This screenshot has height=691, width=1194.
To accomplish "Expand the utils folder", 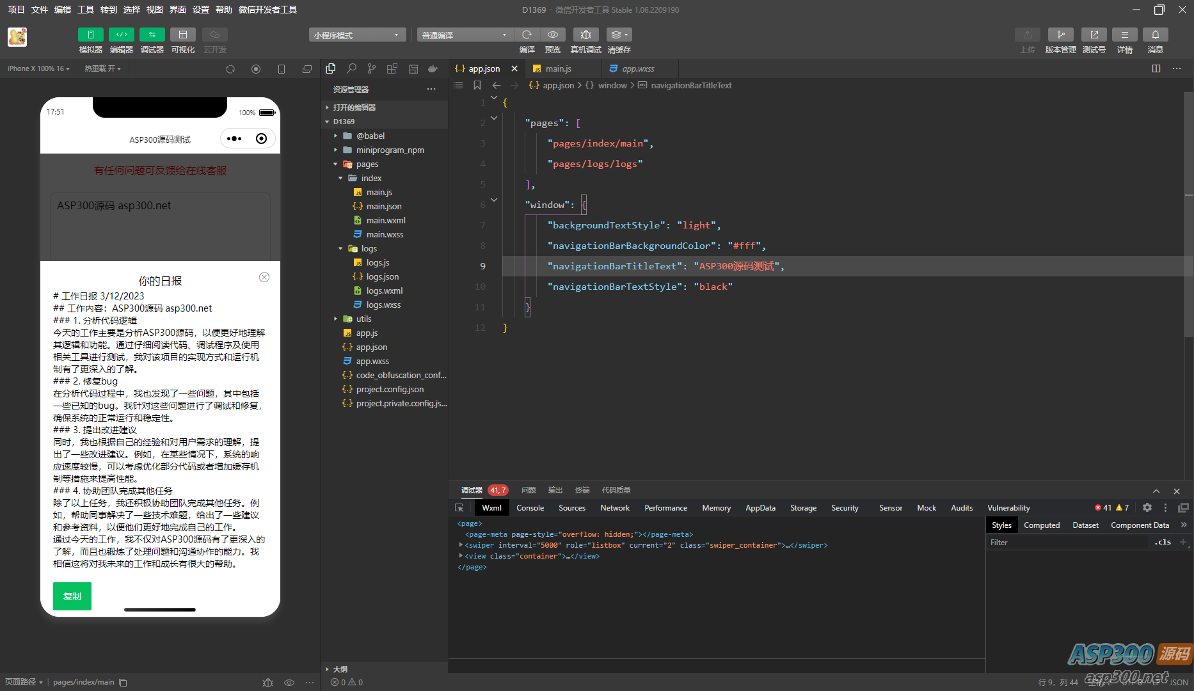I will point(363,319).
